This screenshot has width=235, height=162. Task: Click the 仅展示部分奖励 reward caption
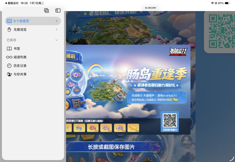coord(94,121)
